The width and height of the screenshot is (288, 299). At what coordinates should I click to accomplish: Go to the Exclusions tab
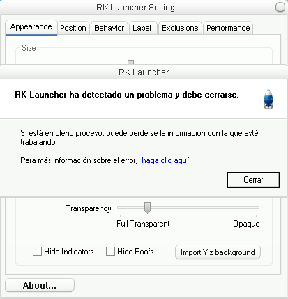(180, 28)
